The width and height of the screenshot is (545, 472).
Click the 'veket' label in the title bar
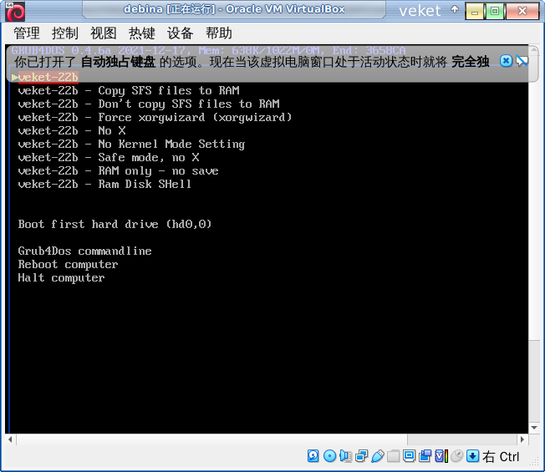(420, 11)
